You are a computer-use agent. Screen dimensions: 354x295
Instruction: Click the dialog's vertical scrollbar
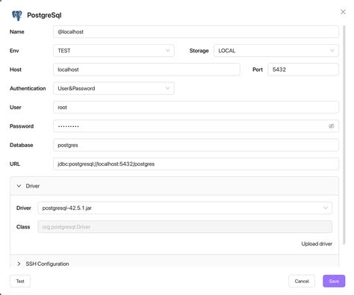pos(344,134)
